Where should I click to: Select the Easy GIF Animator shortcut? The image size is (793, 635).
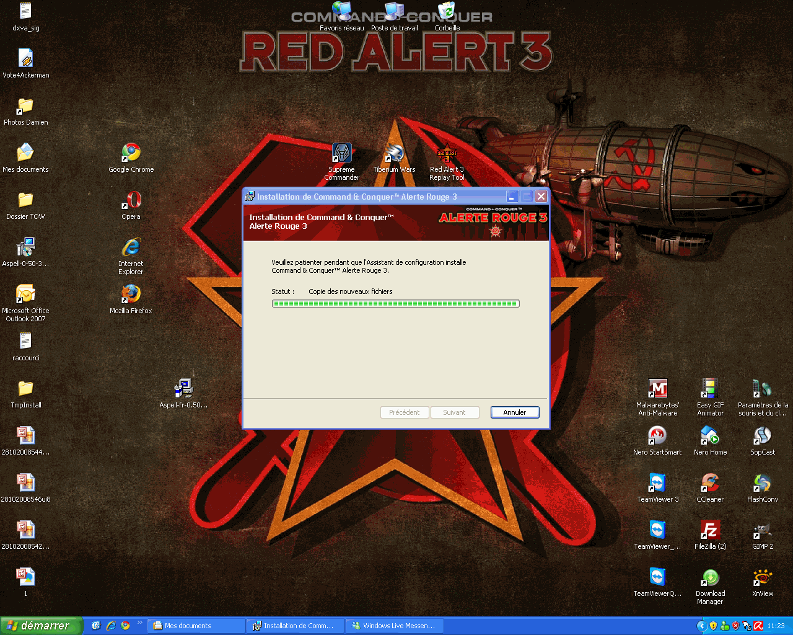pyautogui.click(x=710, y=397)
